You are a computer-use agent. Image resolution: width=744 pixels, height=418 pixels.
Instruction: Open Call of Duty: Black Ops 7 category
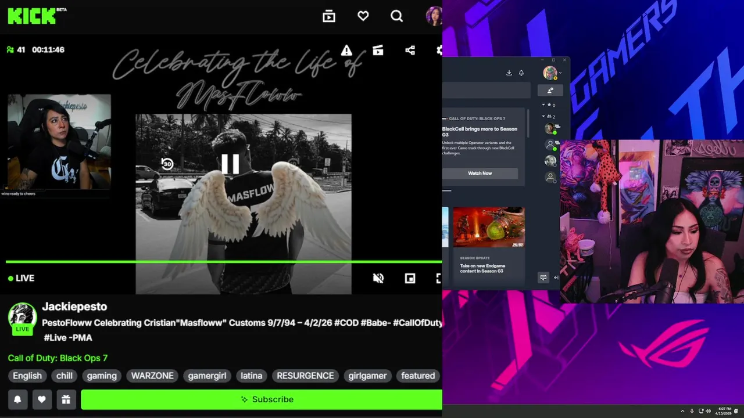58,358
